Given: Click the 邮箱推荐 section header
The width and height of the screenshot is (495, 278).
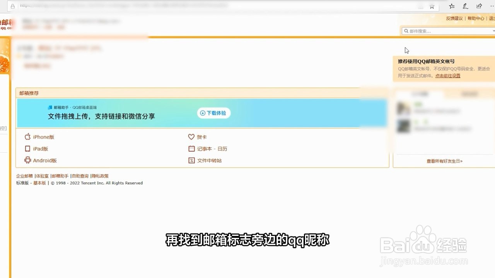Looking at the screenshot, I should [x=29, y=93].
